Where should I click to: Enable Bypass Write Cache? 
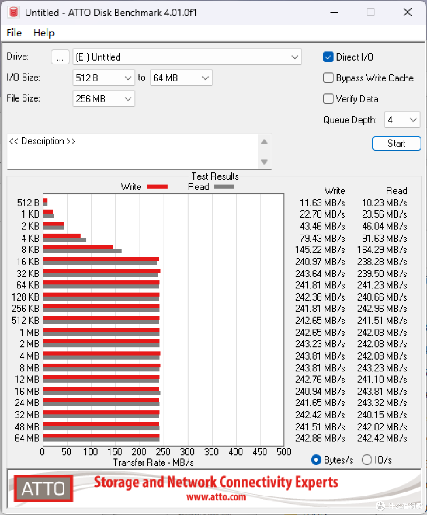tap(328, 78)
